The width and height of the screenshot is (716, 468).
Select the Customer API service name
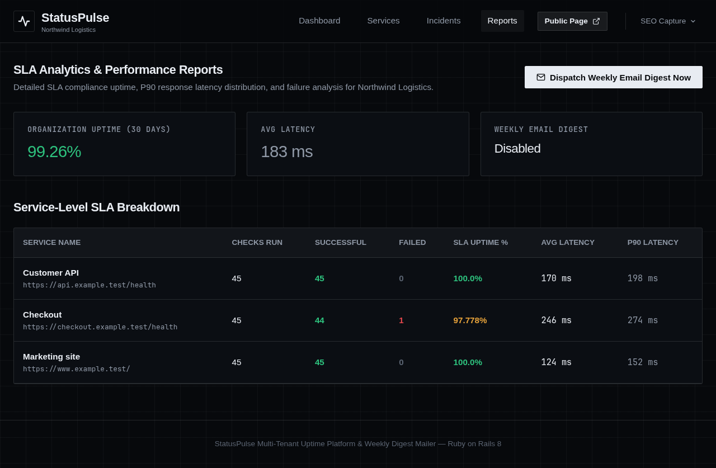tap(51, 272)
